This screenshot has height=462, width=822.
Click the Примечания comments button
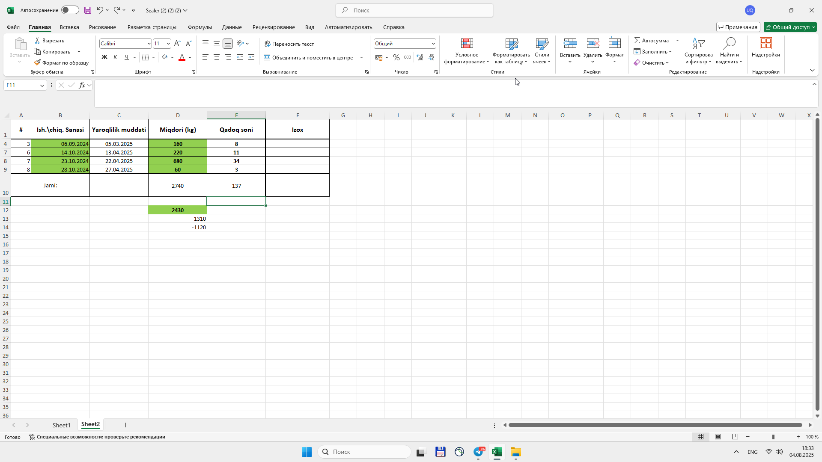click(738, 27)
